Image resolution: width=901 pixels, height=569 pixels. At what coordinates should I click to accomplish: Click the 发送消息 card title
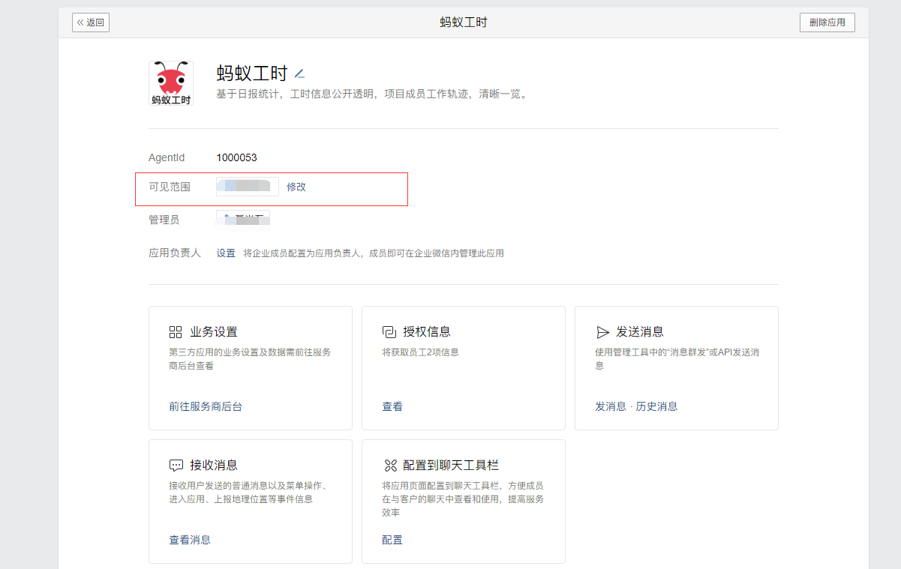(640, 332)
